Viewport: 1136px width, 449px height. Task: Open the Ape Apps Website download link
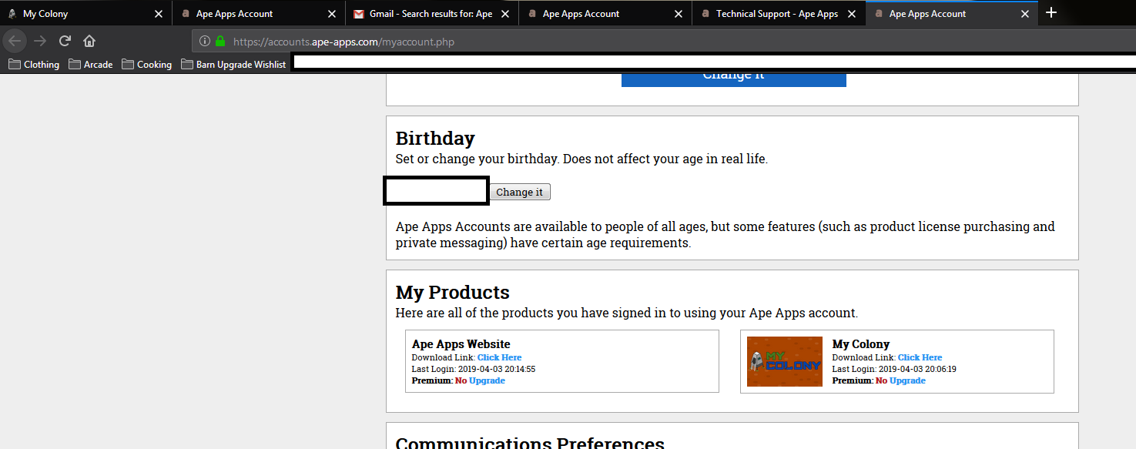coord(499,357)
